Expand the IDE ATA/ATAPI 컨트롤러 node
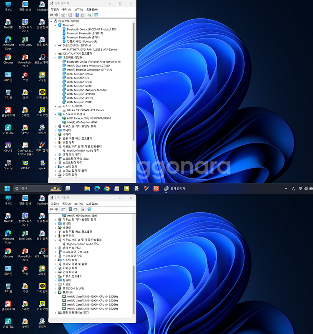This screenshot has width=313, height=334. point(56,54)
